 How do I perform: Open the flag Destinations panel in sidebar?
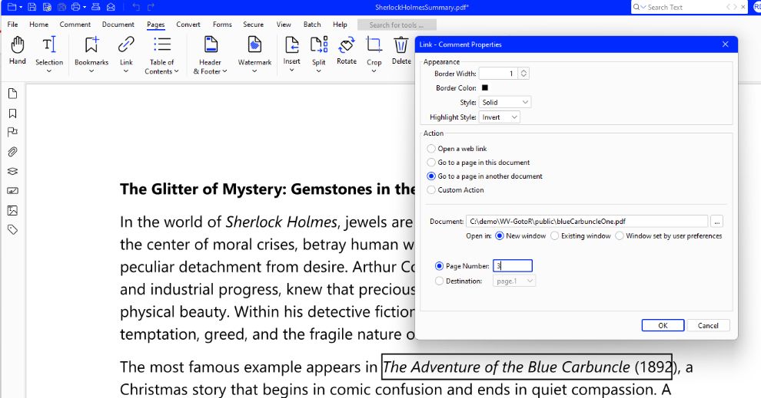[x=12, y=132]
